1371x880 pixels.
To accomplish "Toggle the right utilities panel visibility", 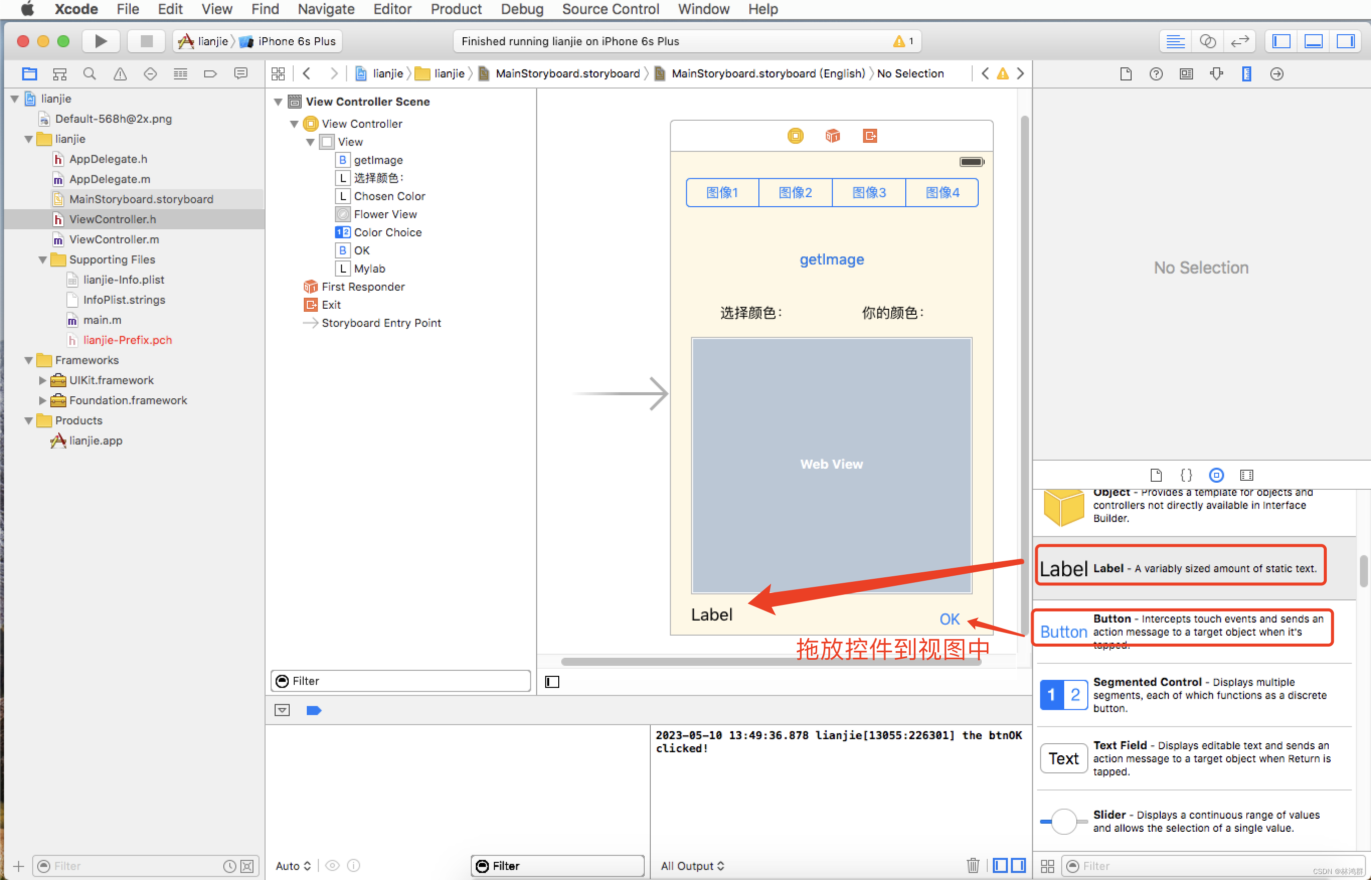I will [1345, 41].
